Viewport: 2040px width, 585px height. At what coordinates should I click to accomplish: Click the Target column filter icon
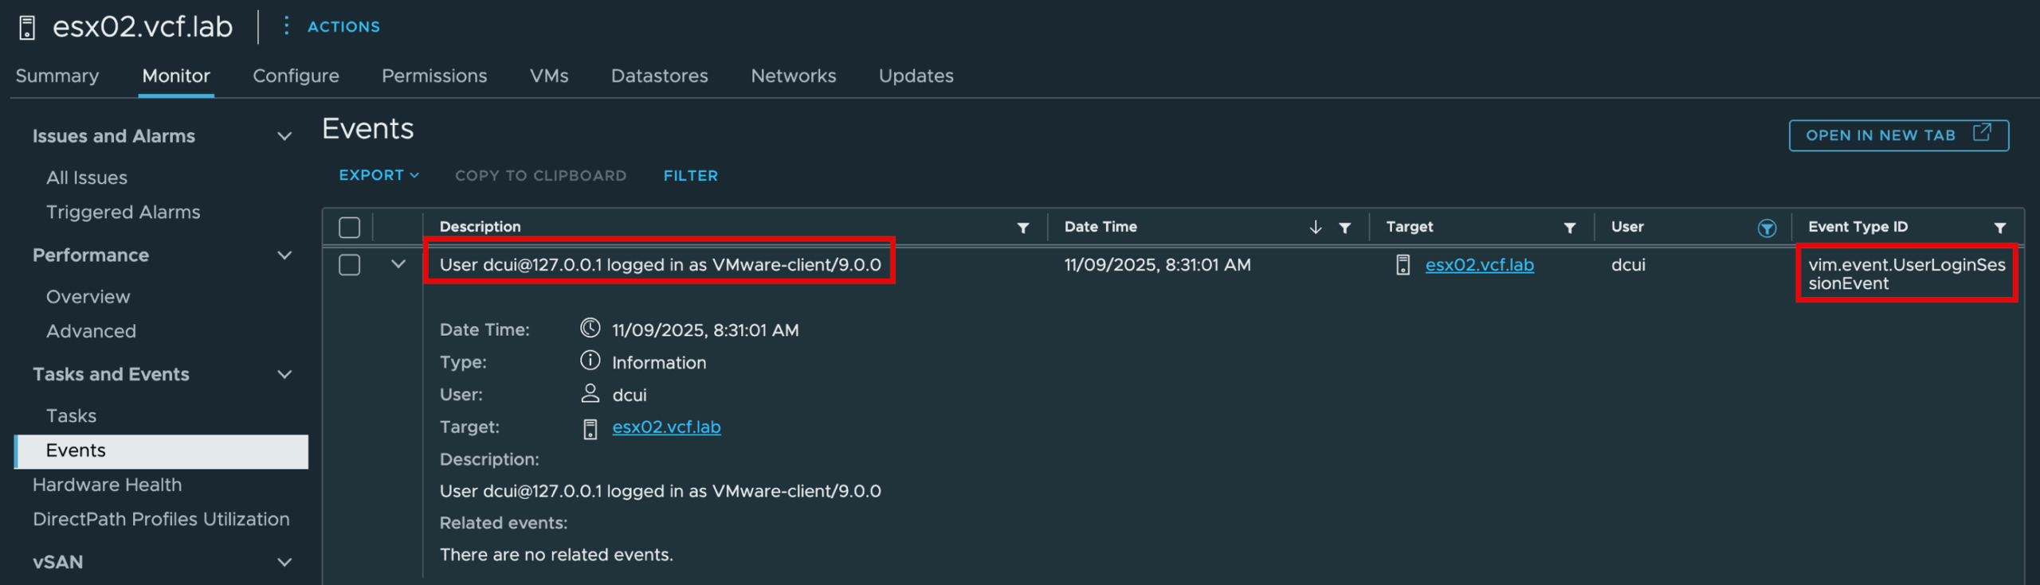1569,228
